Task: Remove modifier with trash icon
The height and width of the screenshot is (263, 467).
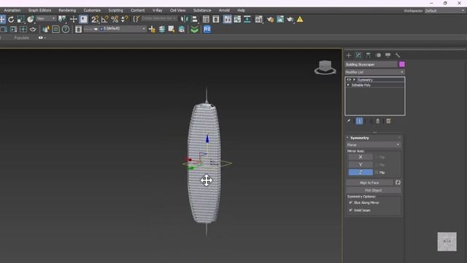Action: click(378, 121)
